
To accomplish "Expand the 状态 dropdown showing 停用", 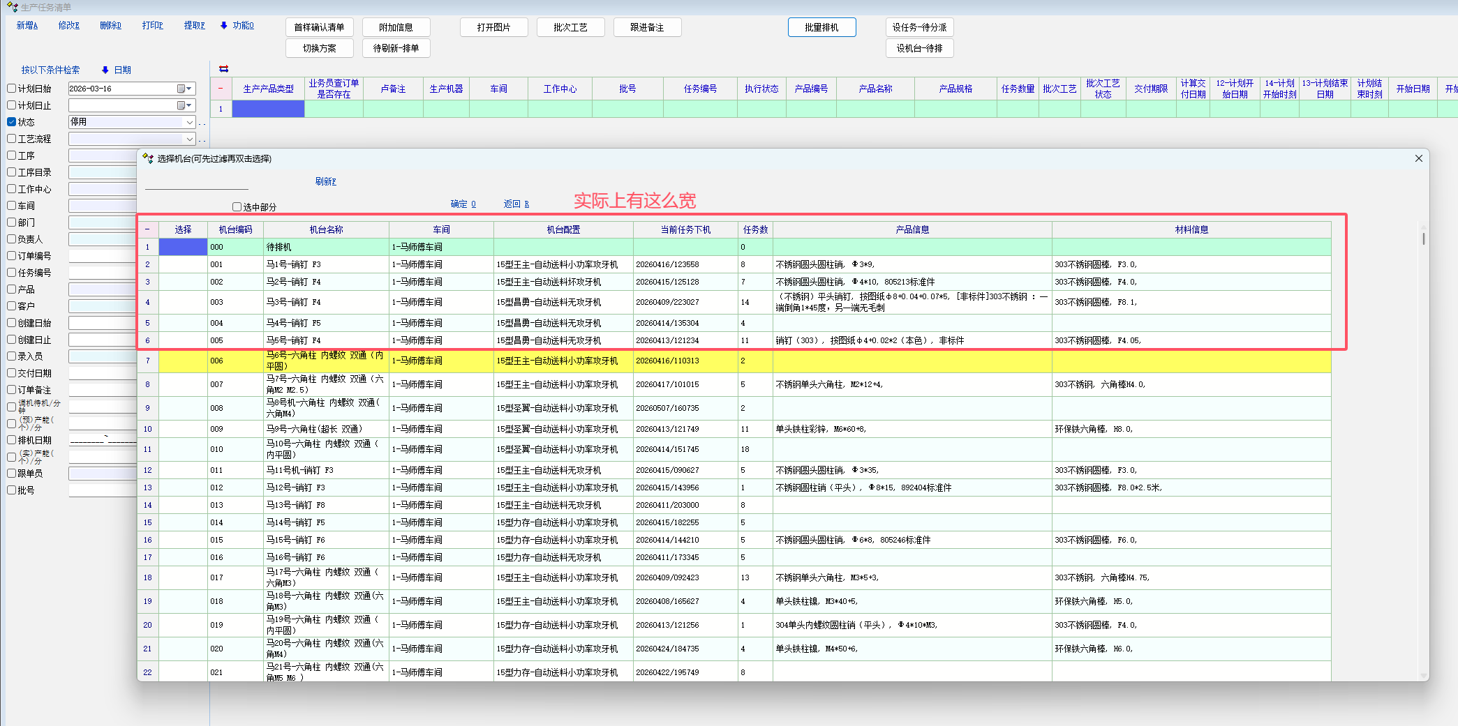I will (189, 122).
